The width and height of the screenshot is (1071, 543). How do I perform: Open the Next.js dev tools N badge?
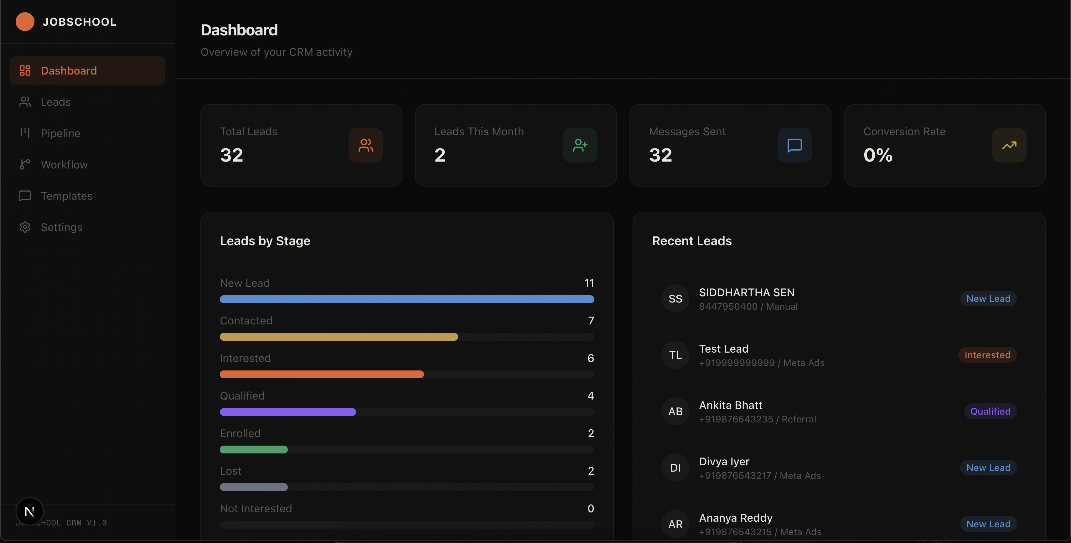(x=29, y=511)
